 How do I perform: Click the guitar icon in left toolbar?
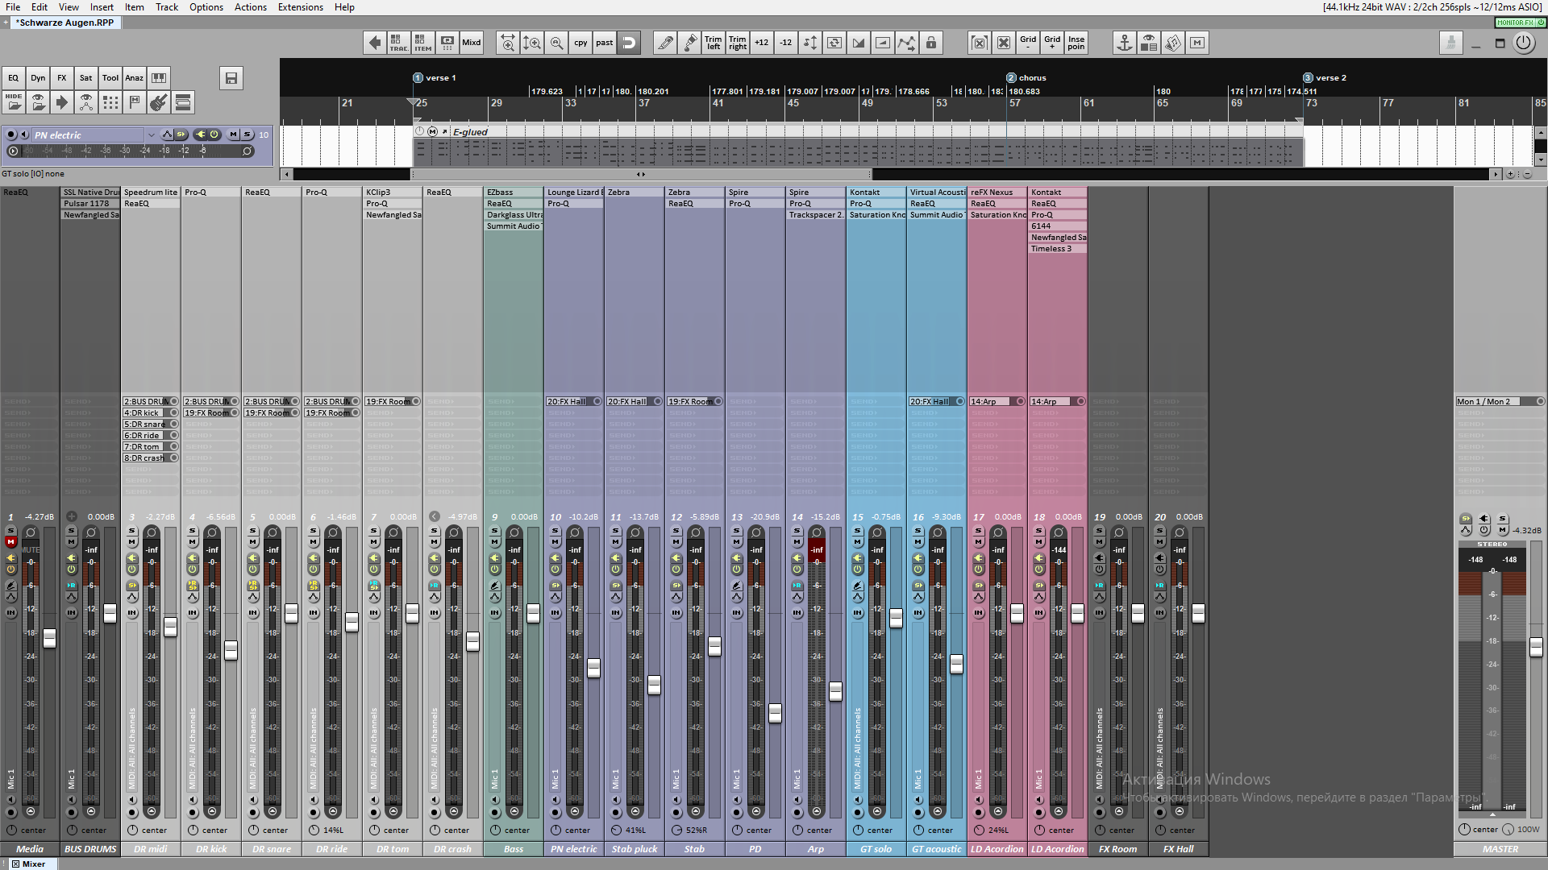click(x=159, y=102)
